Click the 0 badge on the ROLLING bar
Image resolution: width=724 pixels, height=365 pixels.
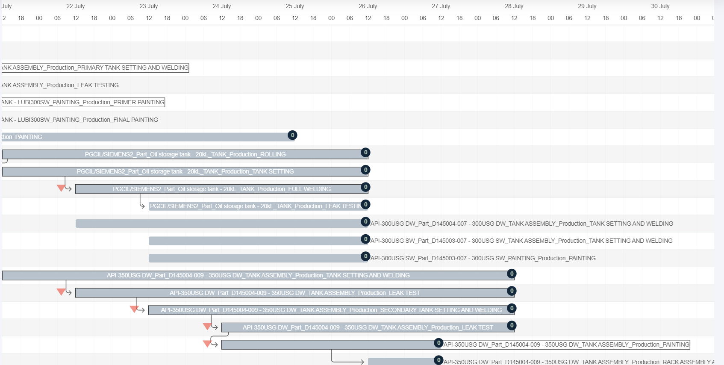tap(365, 153)
